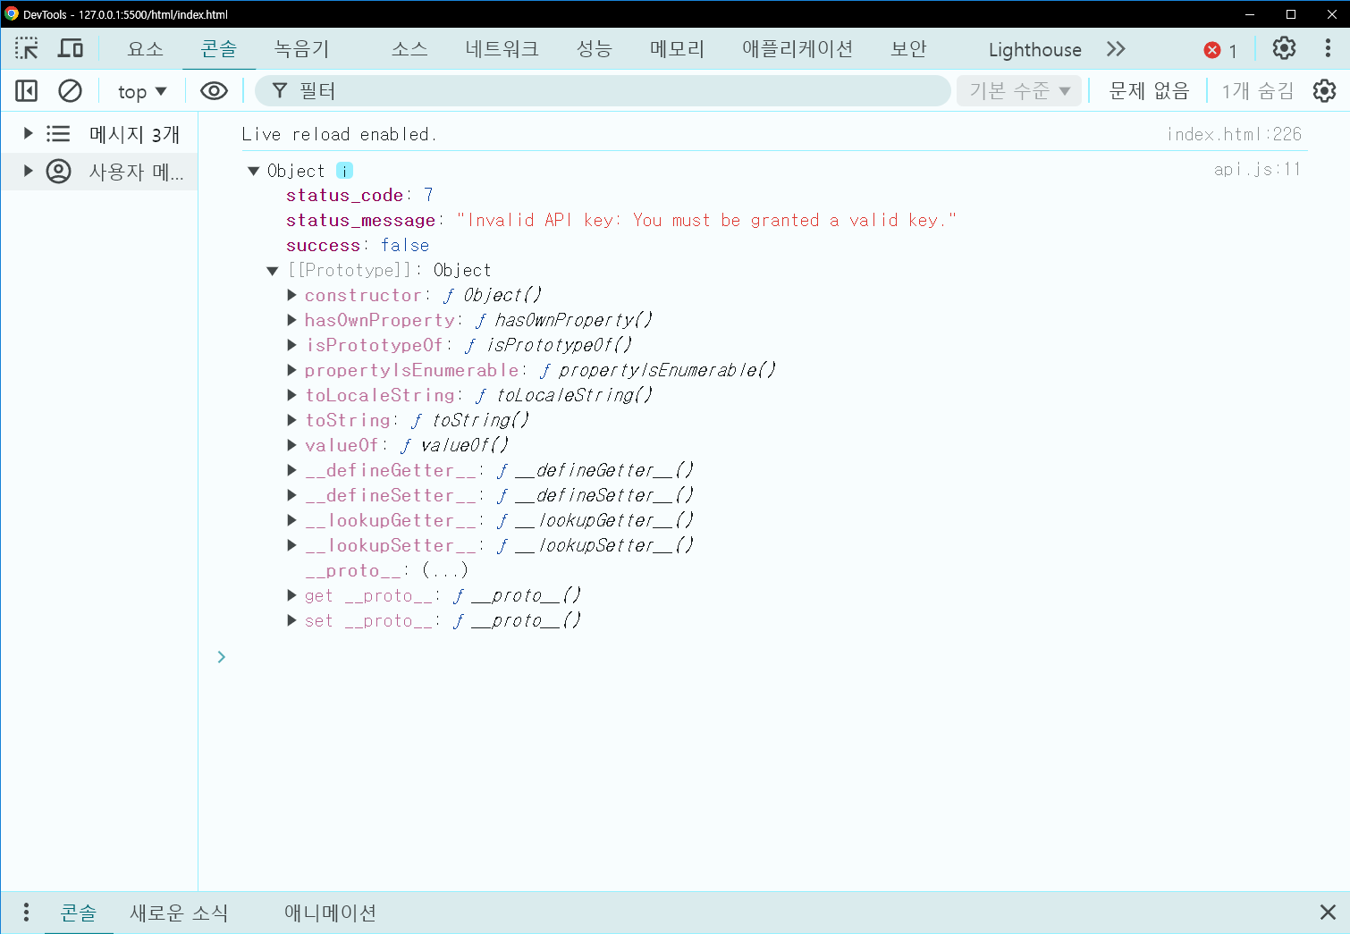Clear the console with the circle-slash icon

(70, 90)
